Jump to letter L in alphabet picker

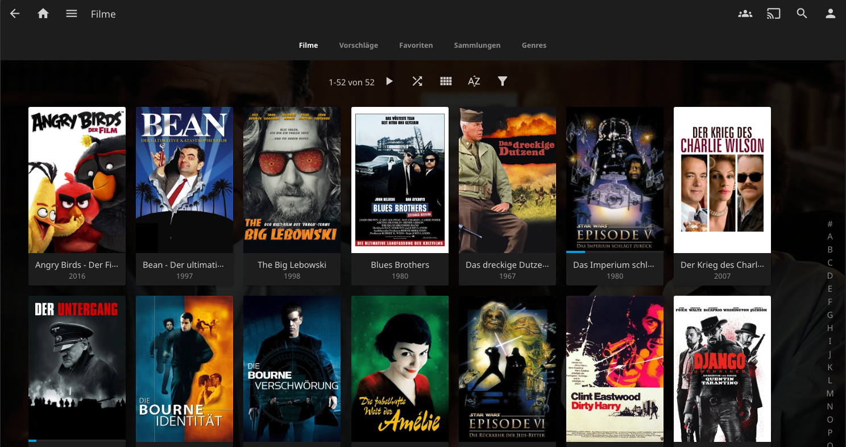coord(830,380)
